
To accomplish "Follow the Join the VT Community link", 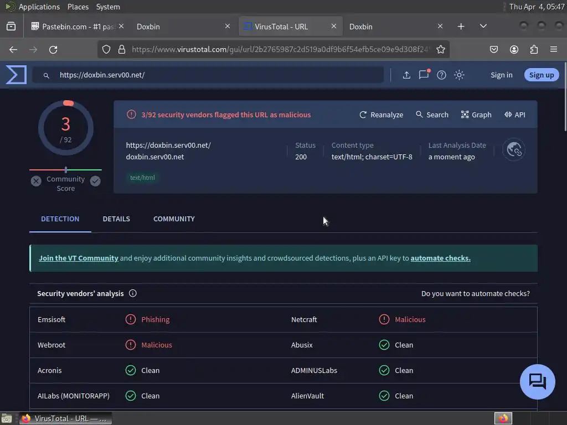I will point(79,258).
